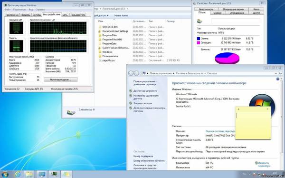Go back in the System window
The width and height of the screenshot is (285, 178).
point(131,73)
